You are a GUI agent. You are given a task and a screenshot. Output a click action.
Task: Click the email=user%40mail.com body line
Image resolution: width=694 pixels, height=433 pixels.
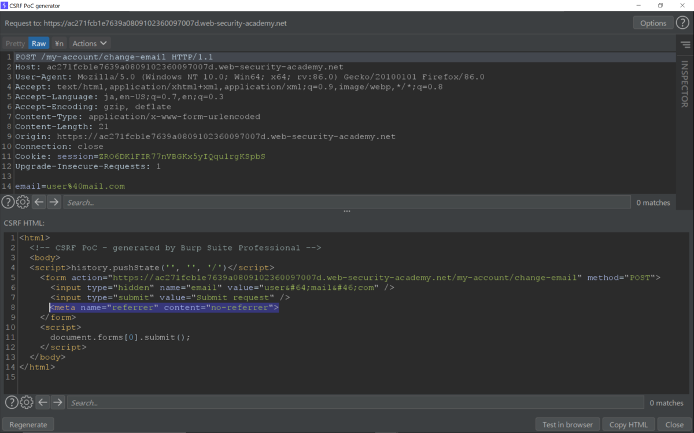70,186
